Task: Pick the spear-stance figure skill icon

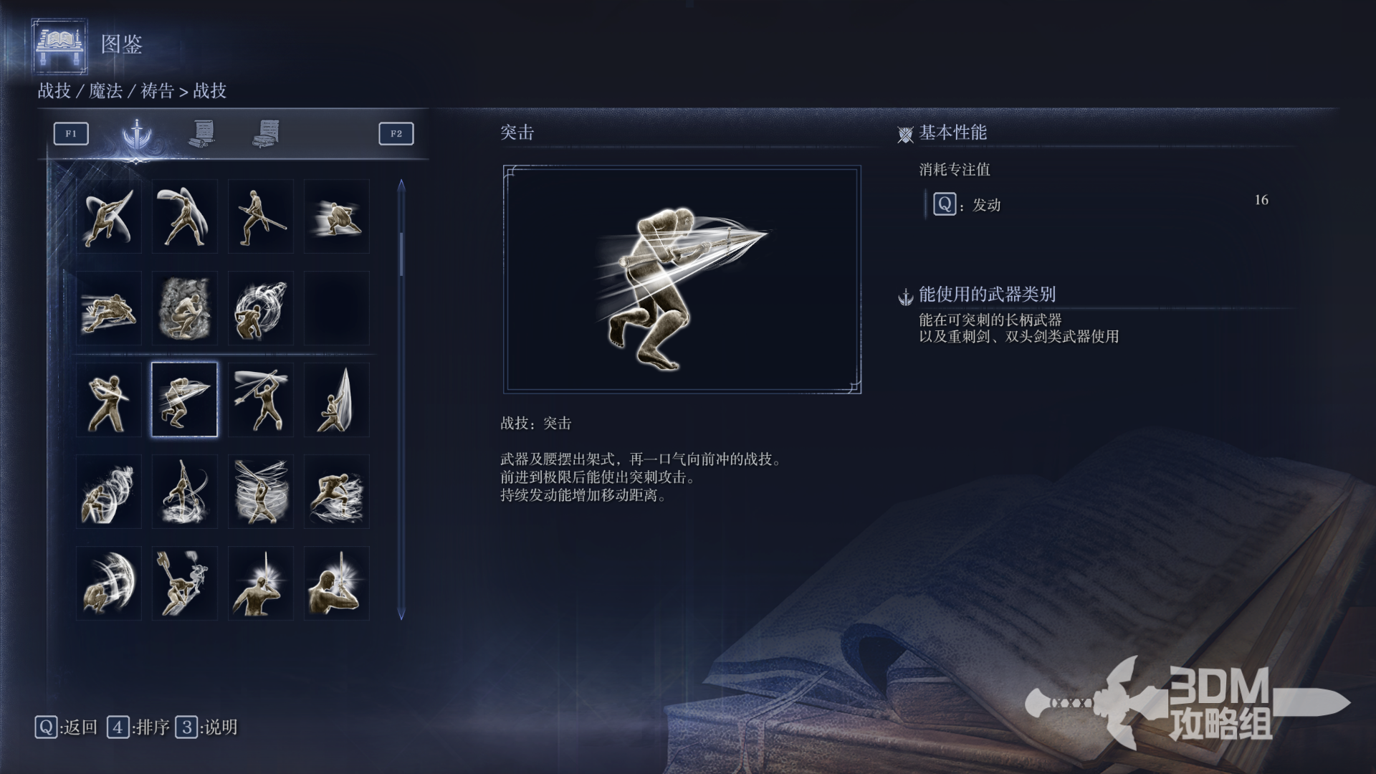Action: (x=260, y=216)
